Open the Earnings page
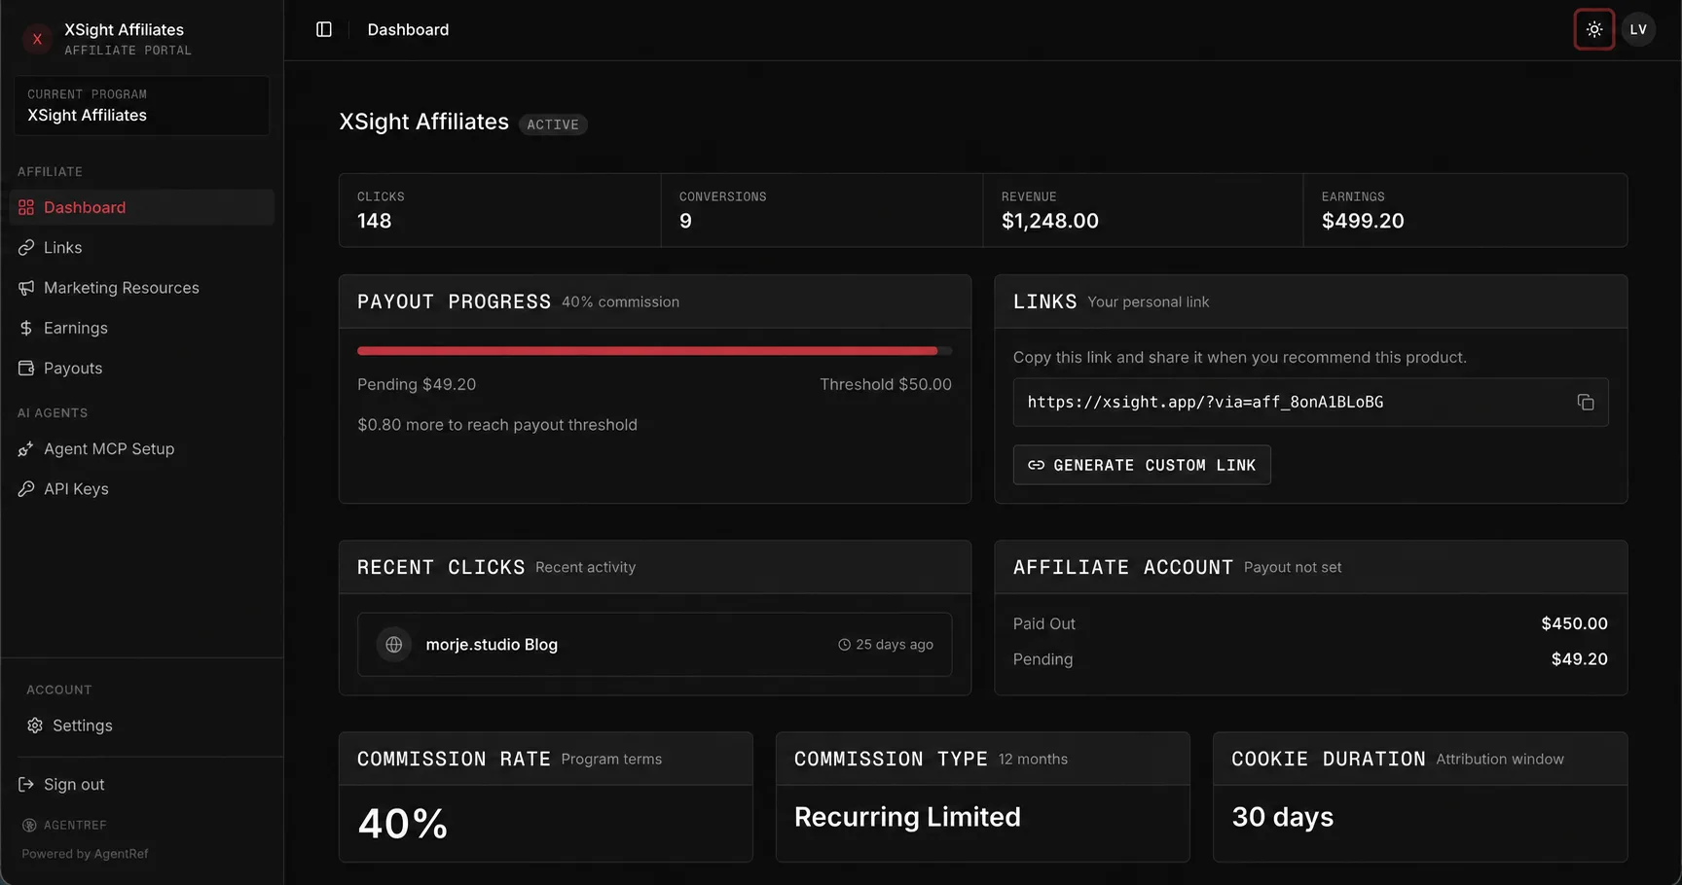 click(x=141, y=328)
